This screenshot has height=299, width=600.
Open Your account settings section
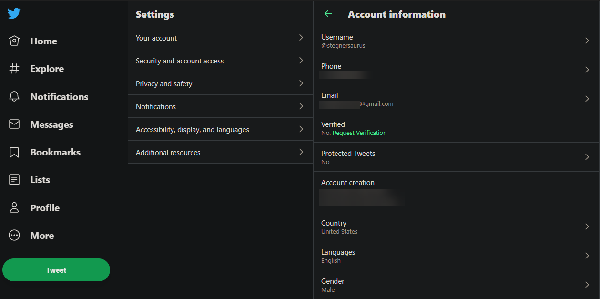click(220, 38)
